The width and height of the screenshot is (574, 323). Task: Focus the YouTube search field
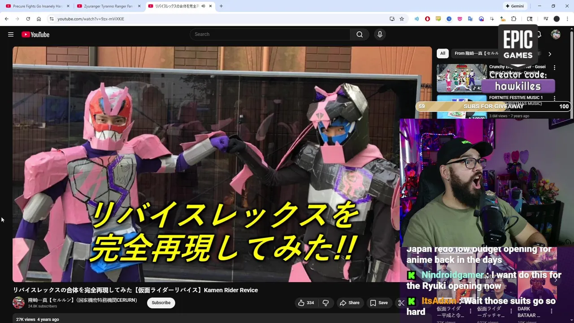pyautogui.click(x=270, y=35)
